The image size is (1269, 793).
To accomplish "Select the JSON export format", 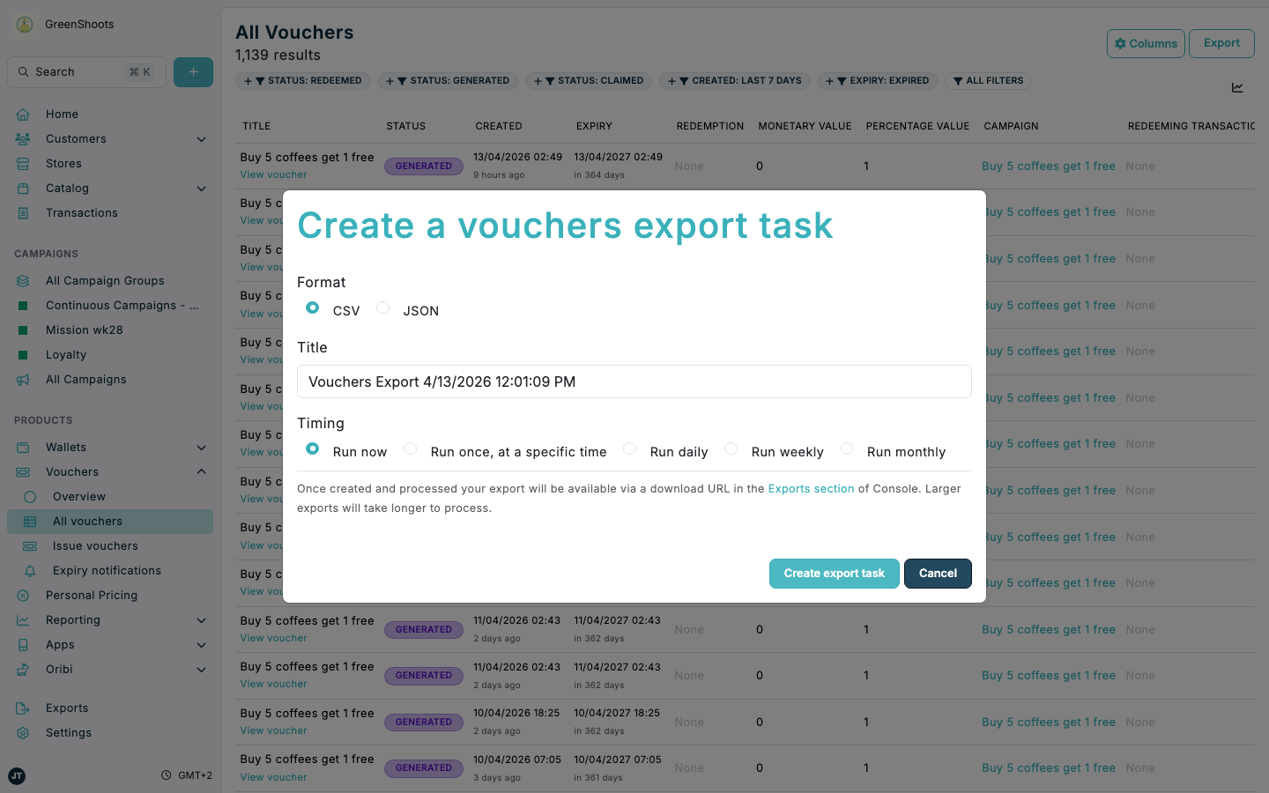I will (382, 308).
